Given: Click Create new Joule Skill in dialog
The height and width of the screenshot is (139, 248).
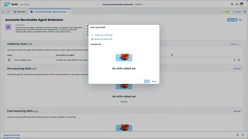Looking at the screenshot, I should click(102, 35).
